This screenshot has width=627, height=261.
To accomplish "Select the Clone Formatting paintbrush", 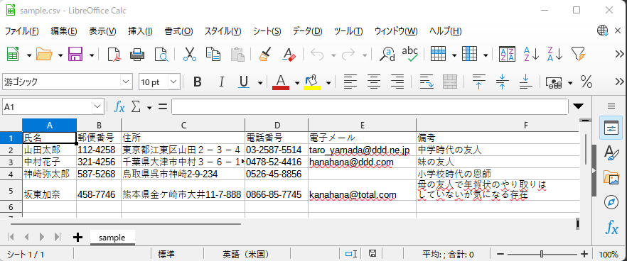I will [264, 54].
